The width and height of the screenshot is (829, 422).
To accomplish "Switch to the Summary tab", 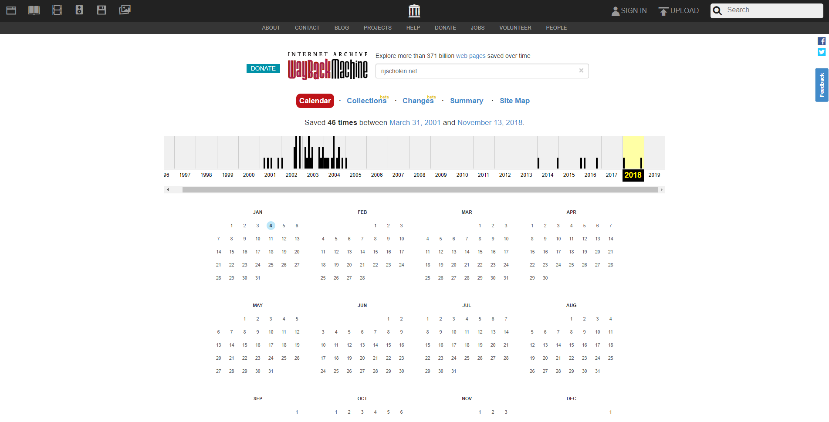I will coord(467,101).
